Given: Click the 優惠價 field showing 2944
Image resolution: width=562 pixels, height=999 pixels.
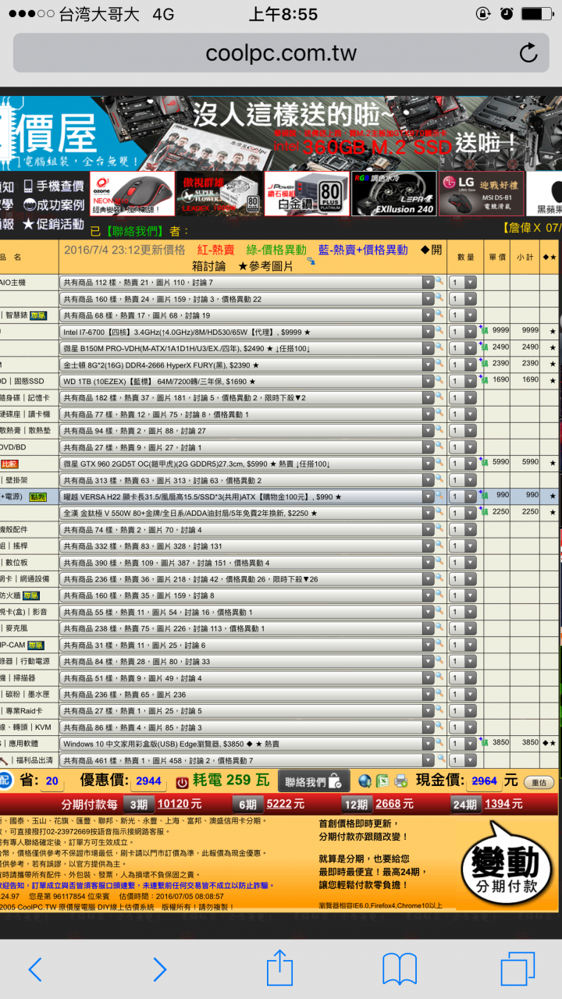Looking at the screenshot, I should point(148,781).
